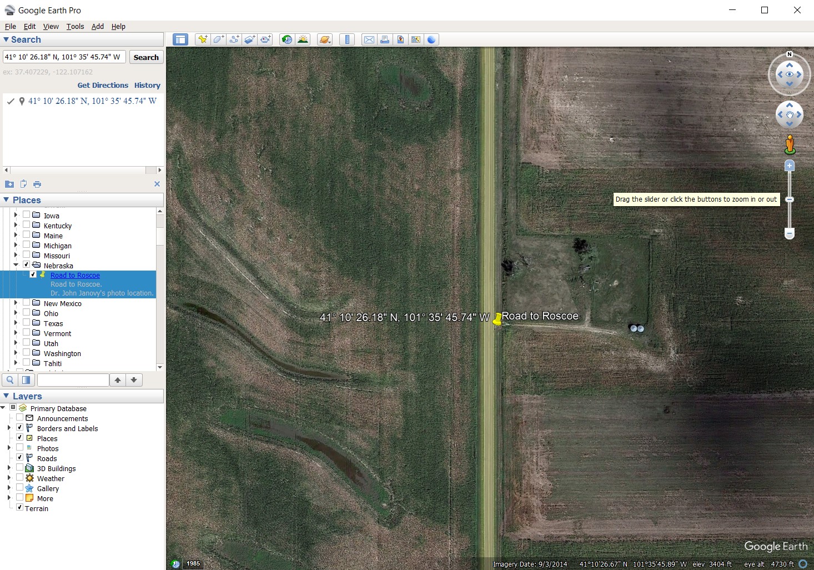Uncheck the Terrain layer
Image resolution: width=814 pixels, height=570 pixels.
(19, 508)
